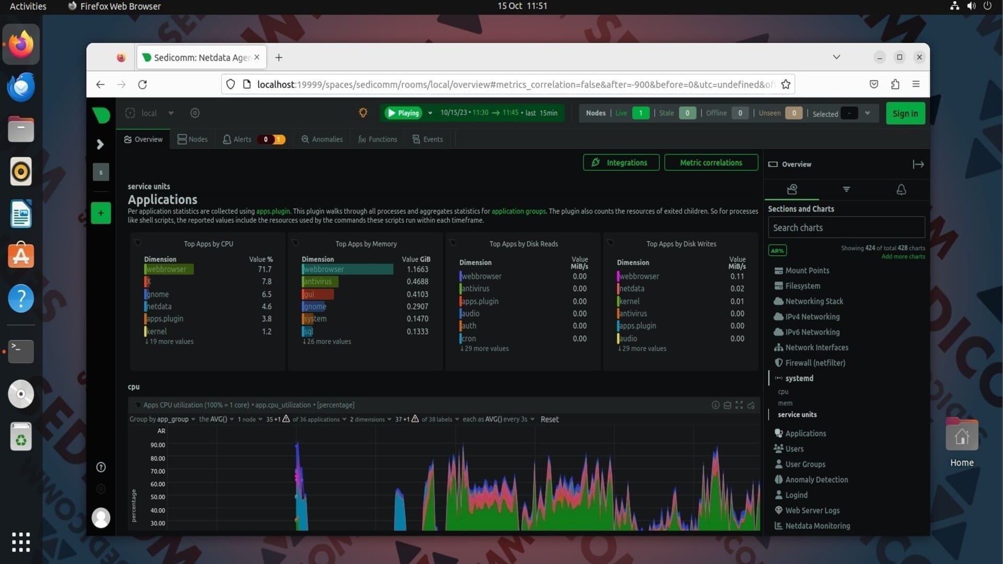
Task: Open the Group by app_group dropdown
Action: [x=162, y=419]
